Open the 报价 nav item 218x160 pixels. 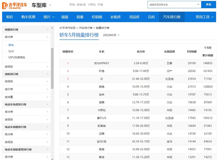coord(10,17)
